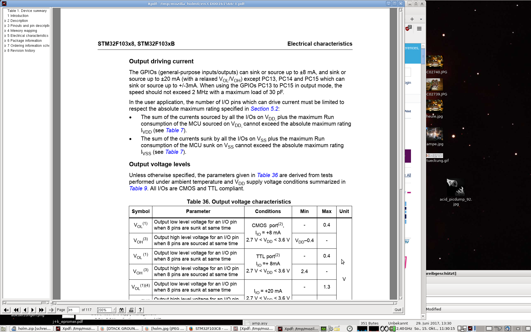
Task: Open the DSC02740.JPG desktop thumbnail
Action: (434, 62)
